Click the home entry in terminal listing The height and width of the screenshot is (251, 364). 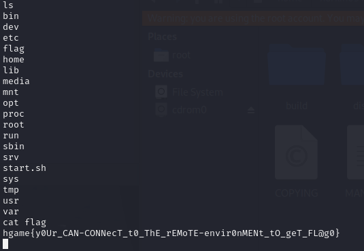14,60
